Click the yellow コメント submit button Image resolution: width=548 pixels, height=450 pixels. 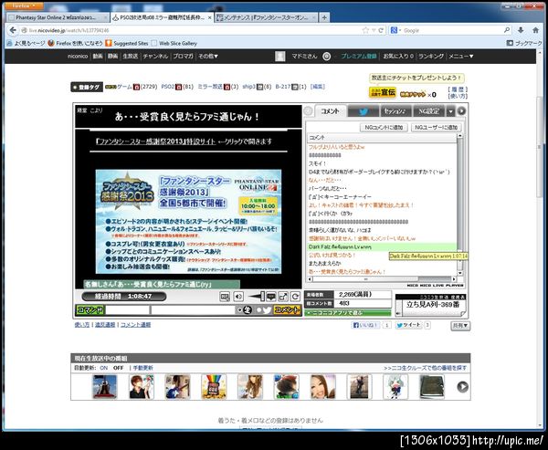(288, 309)
